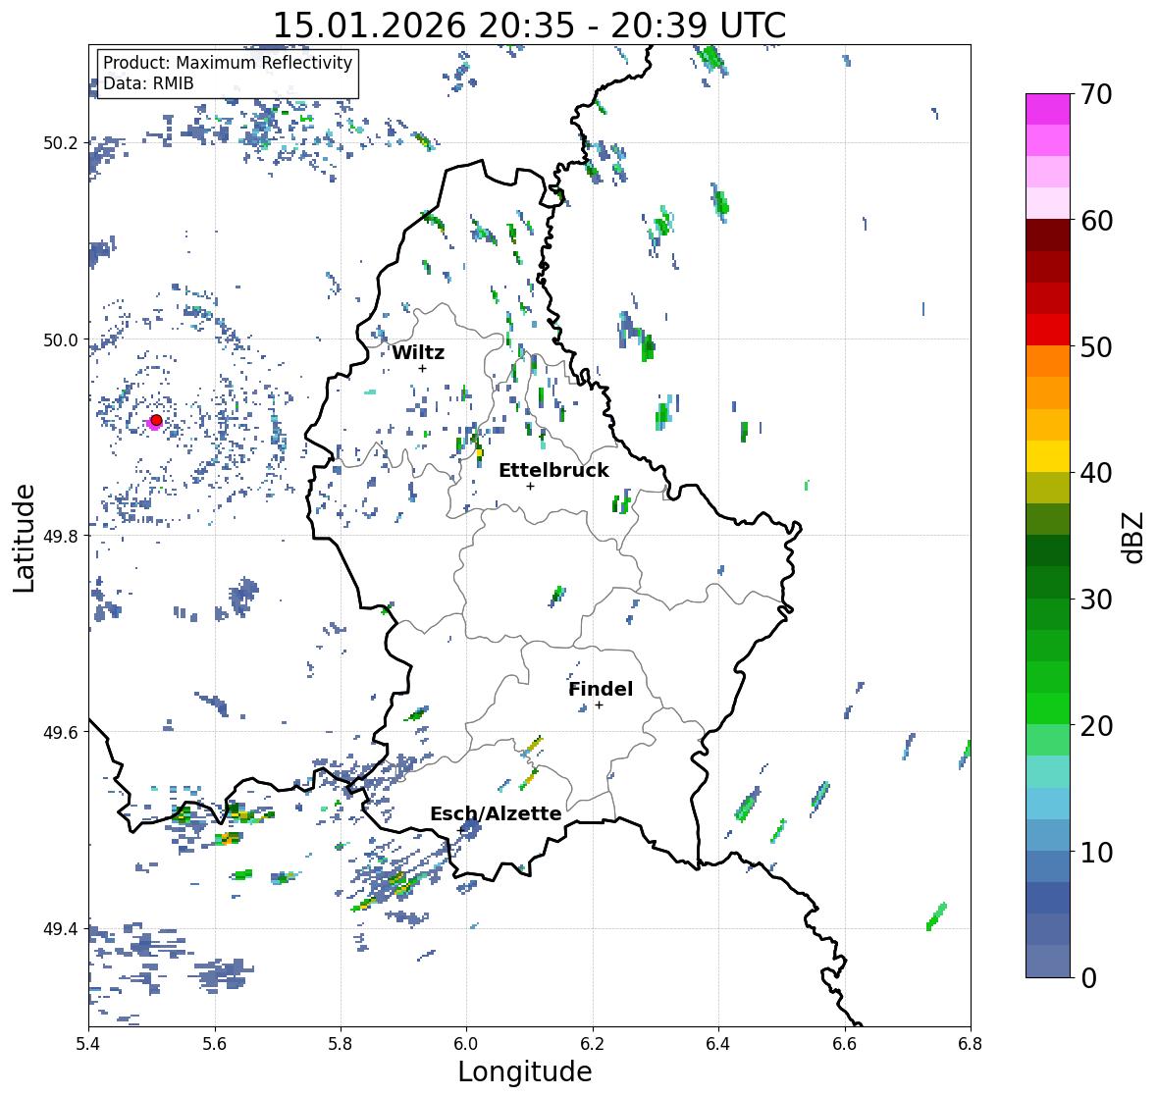The height and width of the screenshot is (1096, 1157).
Task: Click the 0 tick on the colorbar
Action: (1088, 978)
